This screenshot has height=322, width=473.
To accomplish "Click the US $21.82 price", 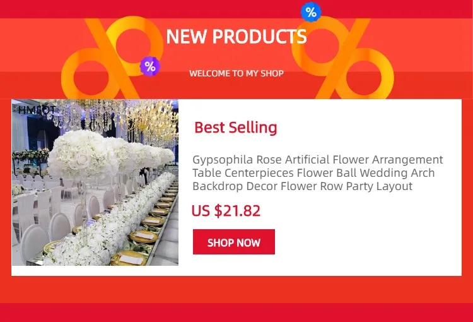I will [x=226, y=211].
